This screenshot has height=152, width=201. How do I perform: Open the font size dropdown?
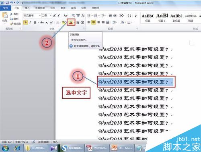click(51, 16)
